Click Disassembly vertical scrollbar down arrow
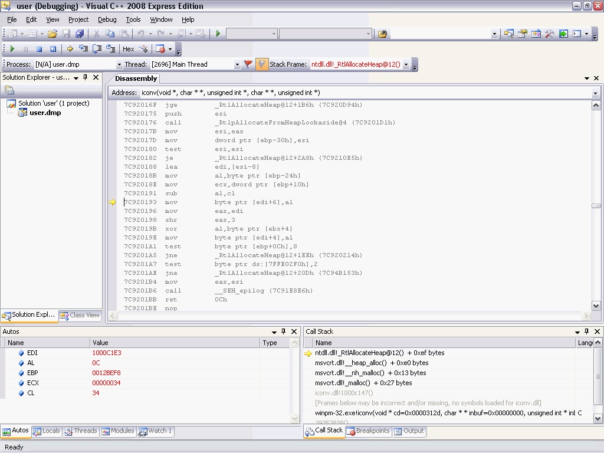This screenshot has height=453, width=604. point(596,306)
